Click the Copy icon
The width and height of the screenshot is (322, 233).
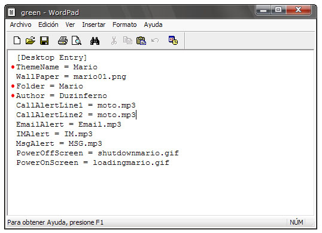click(127, 41)
